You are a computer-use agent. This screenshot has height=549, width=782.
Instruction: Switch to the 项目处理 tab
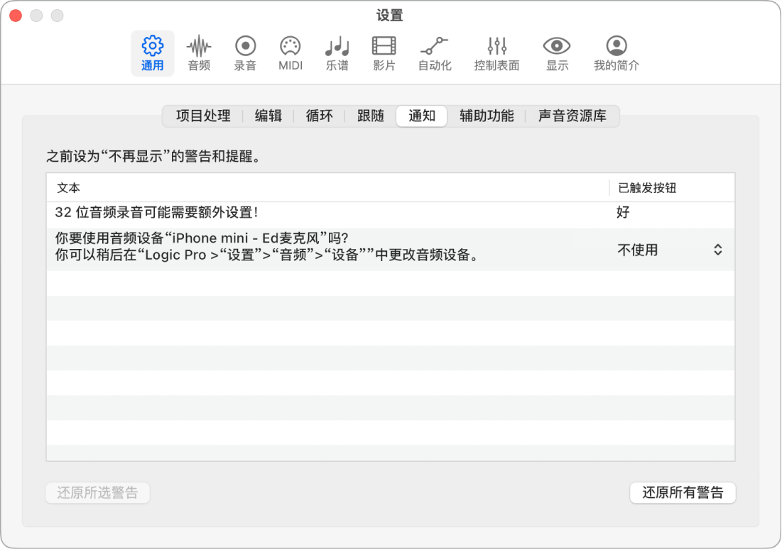[x=202, y=116]
